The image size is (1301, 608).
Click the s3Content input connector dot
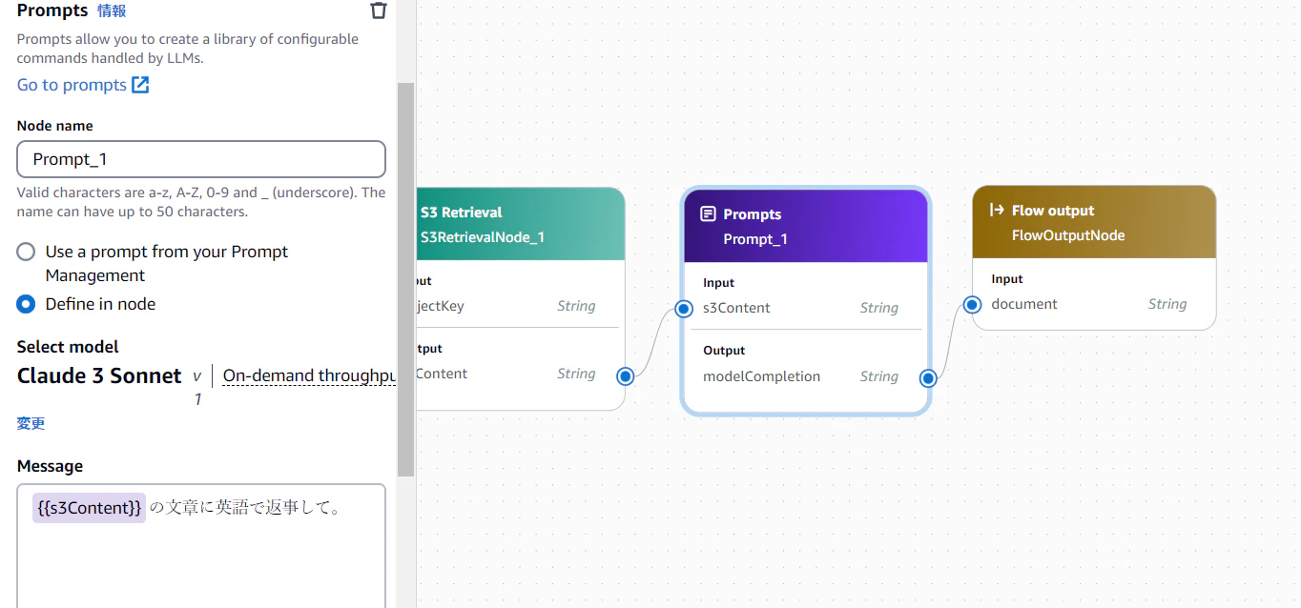tap(684, 309)
